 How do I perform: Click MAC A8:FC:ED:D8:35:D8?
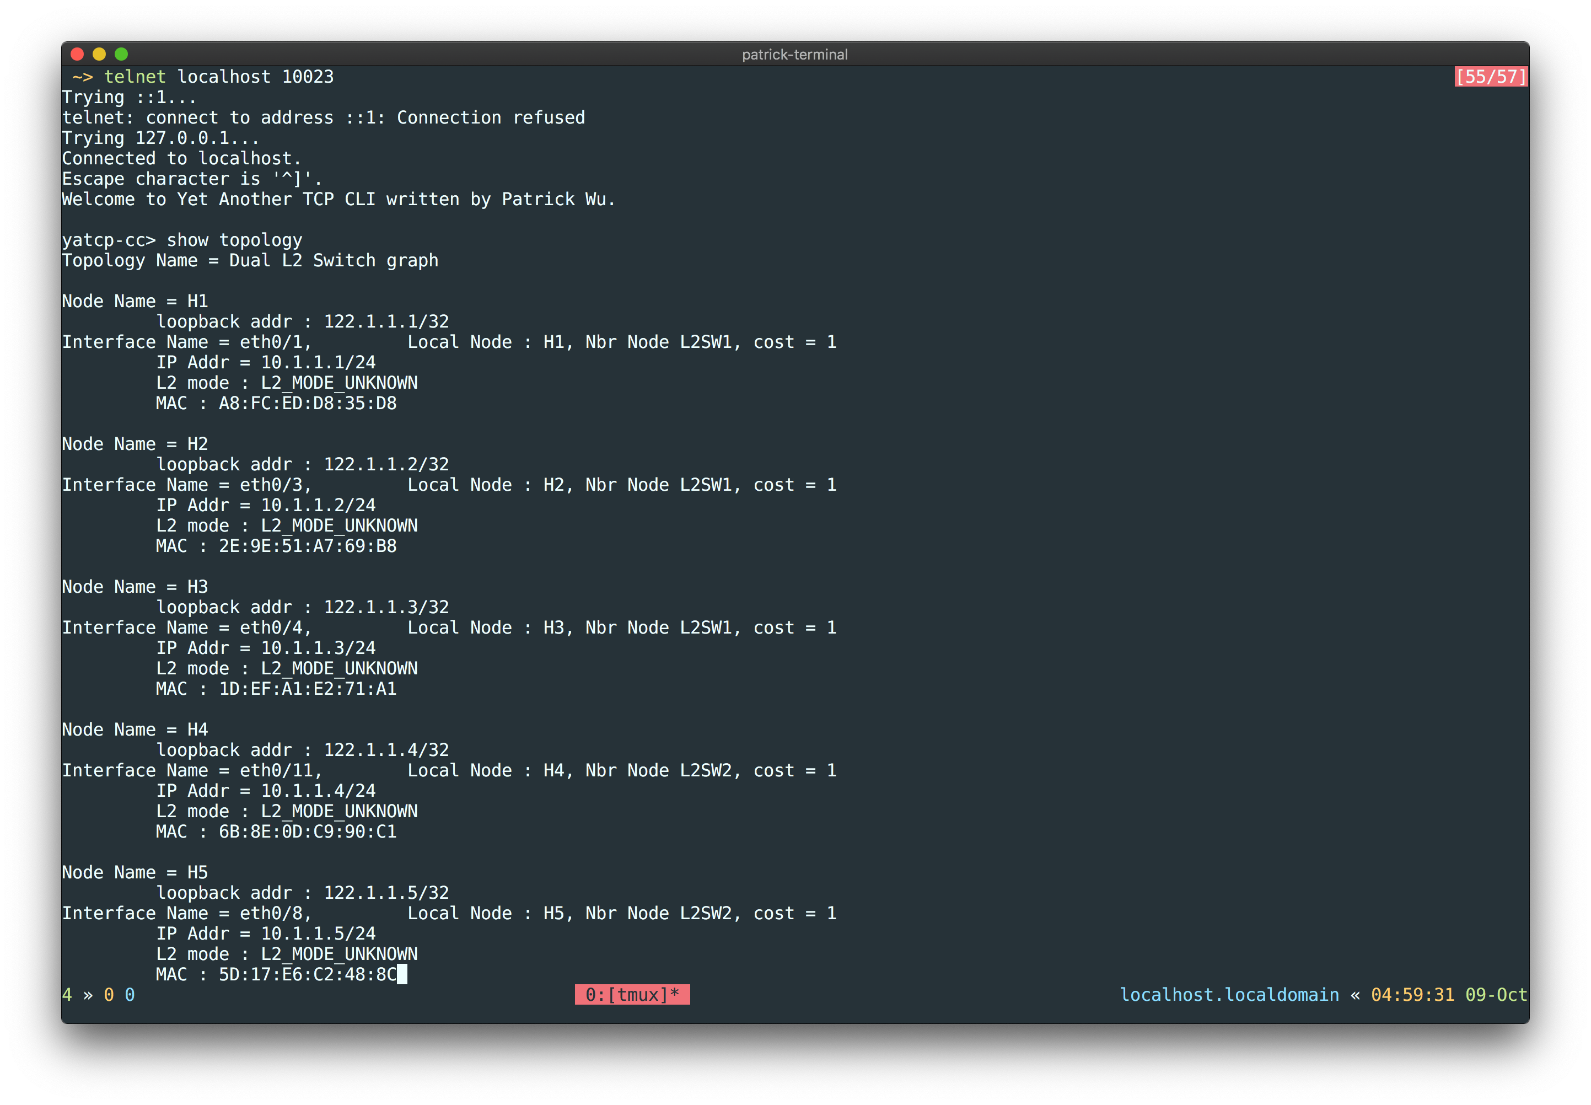[276, 404]
